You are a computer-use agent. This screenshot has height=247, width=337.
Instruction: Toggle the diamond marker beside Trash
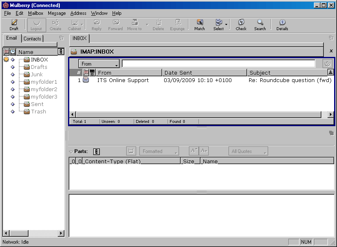12,112
